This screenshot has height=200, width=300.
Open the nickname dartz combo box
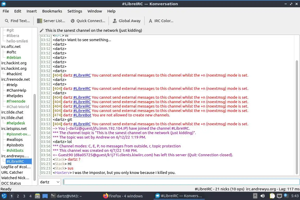coord(49,182)
